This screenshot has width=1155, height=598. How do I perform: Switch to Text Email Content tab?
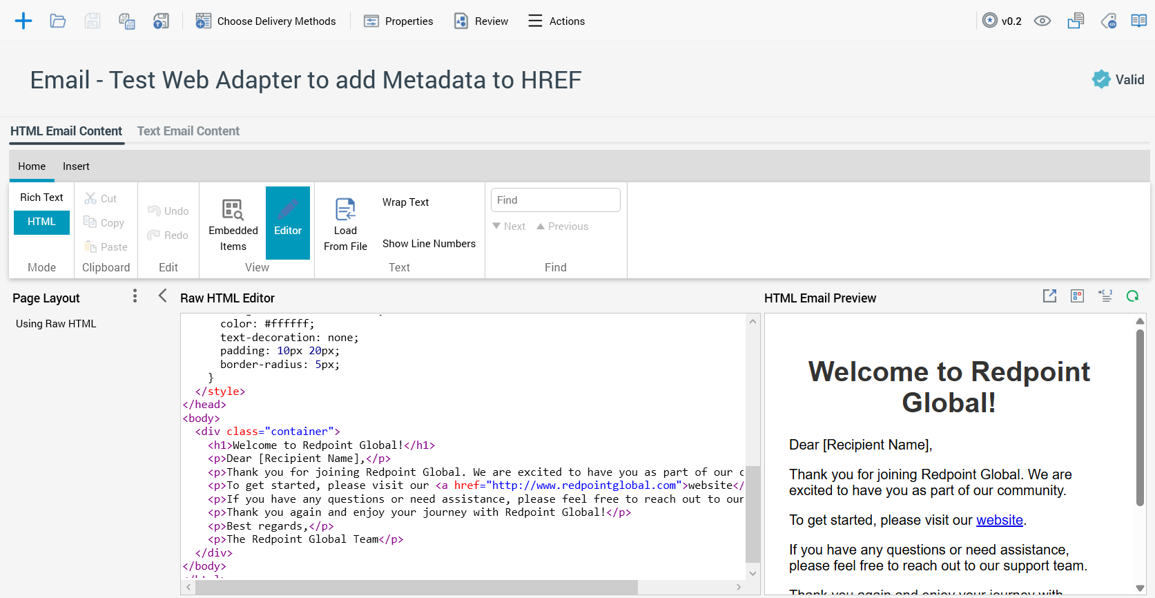[188, 131]
